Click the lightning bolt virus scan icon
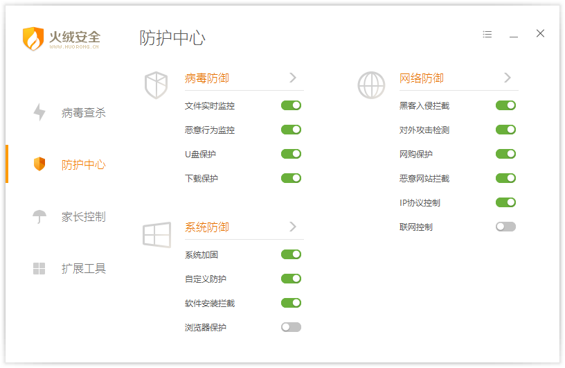This screenshot has height=368, width=565. (39, 112)
